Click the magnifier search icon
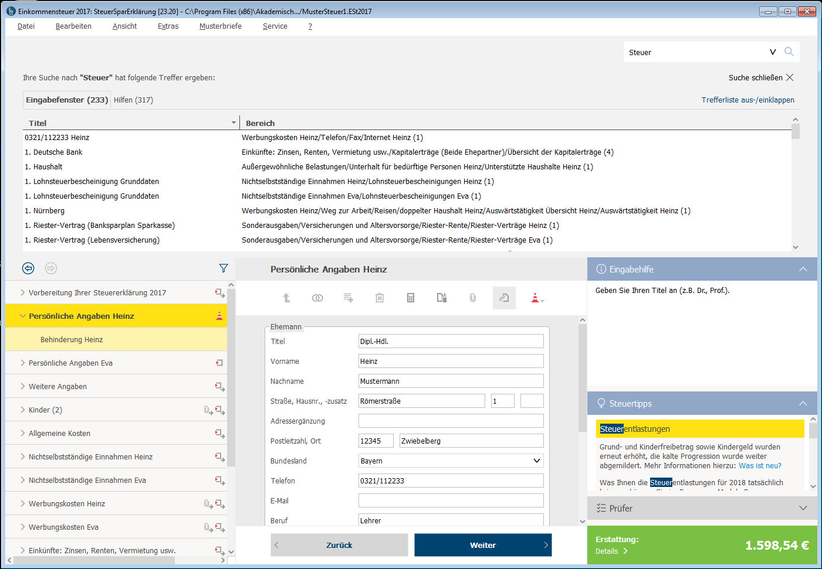The height and width of the screenshot is (569, 822). (789, 52)
